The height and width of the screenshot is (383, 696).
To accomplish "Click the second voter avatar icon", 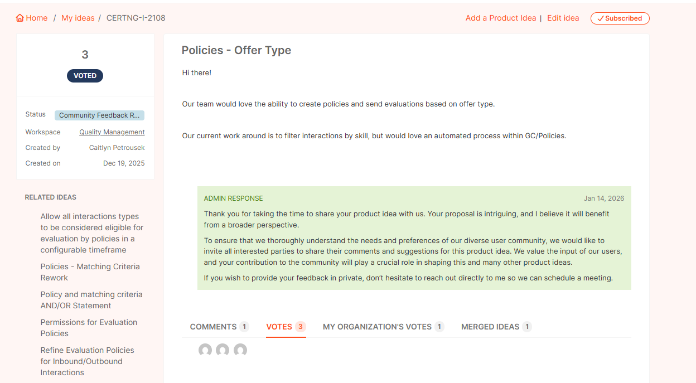I will 223,350.
